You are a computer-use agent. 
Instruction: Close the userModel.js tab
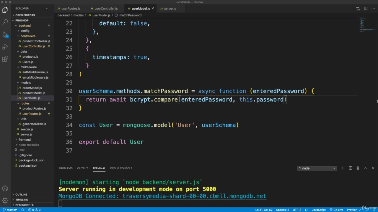click(x=153, y=9)
